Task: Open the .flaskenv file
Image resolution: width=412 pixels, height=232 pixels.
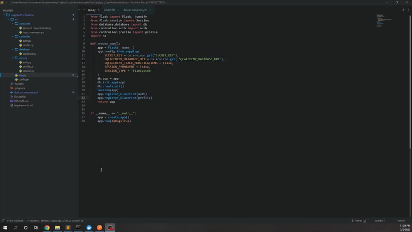Action: point(19,84)
